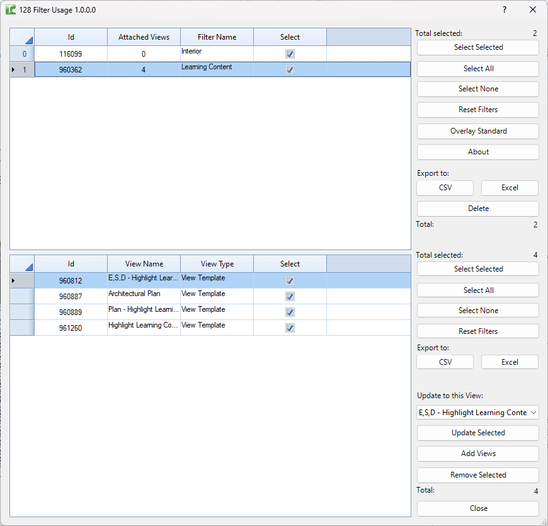The image size is (548, 526).
Task: Sort by the View Name column header
Action: (x=144, y=264)
